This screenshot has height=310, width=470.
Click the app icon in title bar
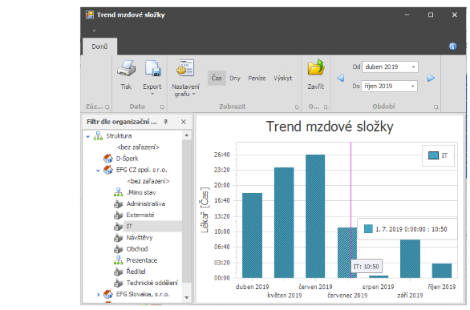click(x=89, y=14)
